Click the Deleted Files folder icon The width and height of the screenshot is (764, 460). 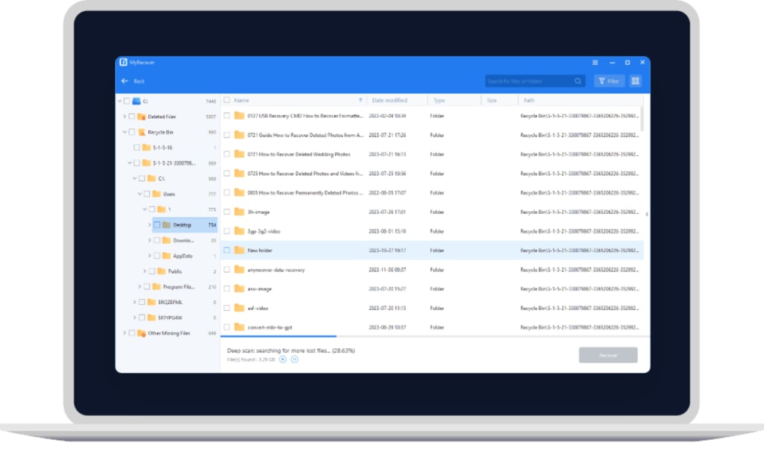coord(141,116)
